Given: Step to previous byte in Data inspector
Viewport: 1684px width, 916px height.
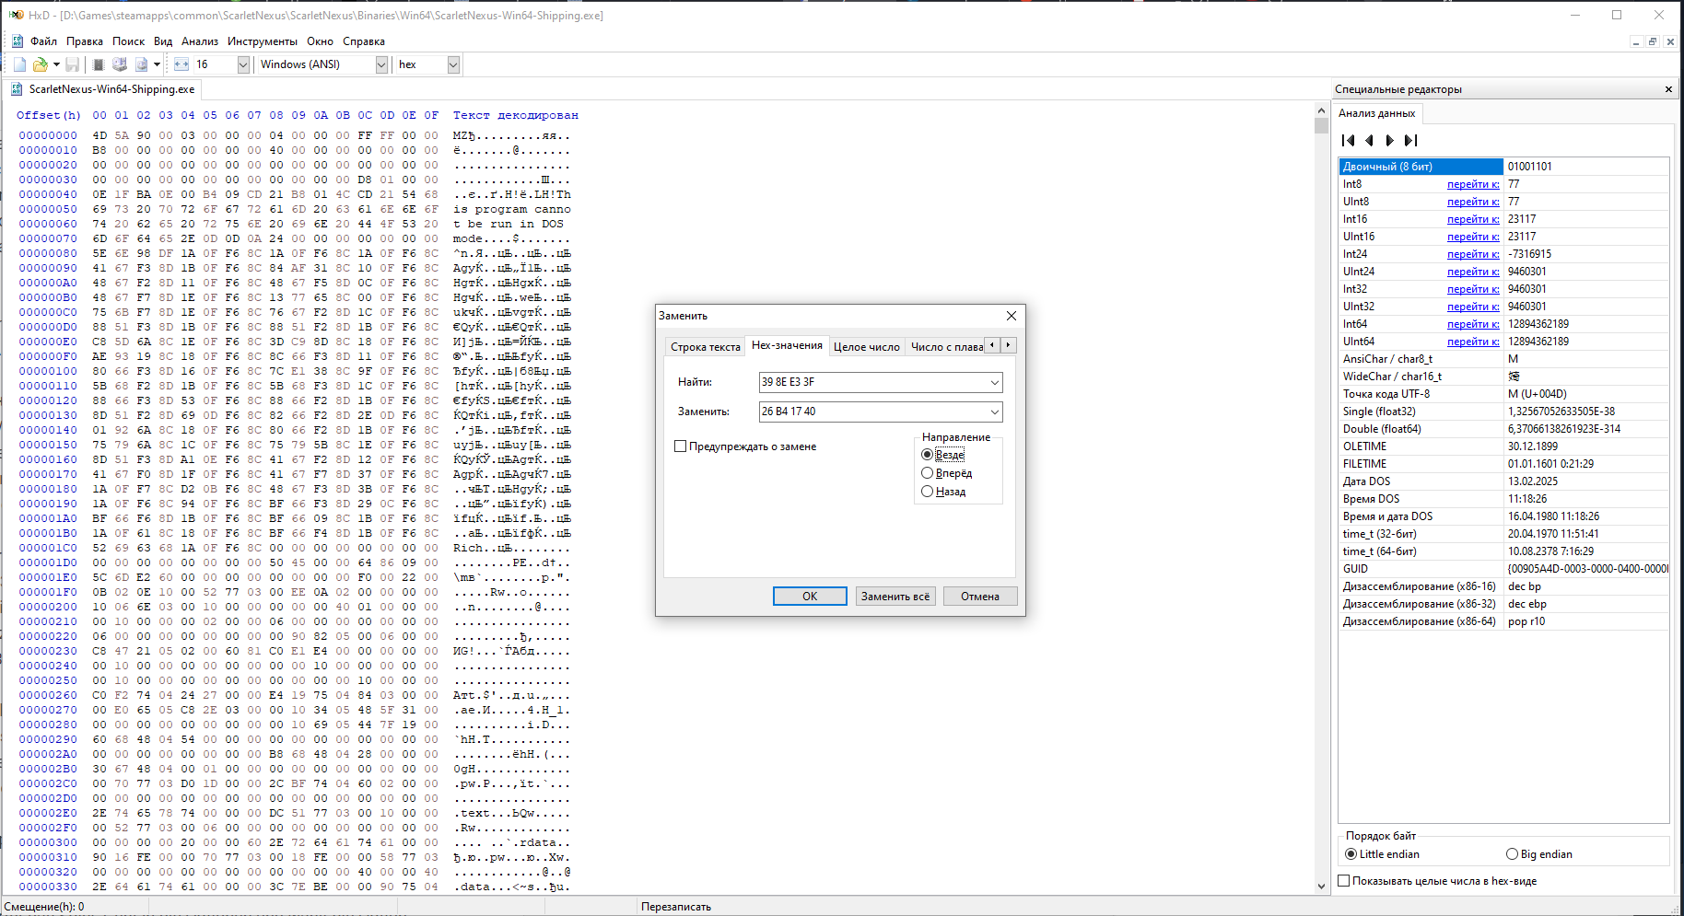Looking at the screenshot, I should coord(1369,140).
